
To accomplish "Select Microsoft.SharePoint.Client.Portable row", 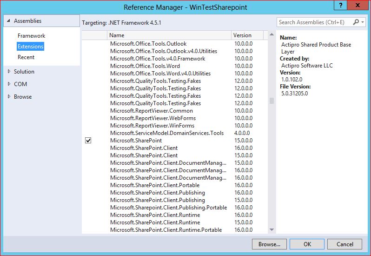I will (175, 185).
